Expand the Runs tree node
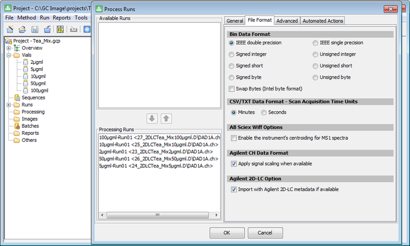 [x=9, y=105]
